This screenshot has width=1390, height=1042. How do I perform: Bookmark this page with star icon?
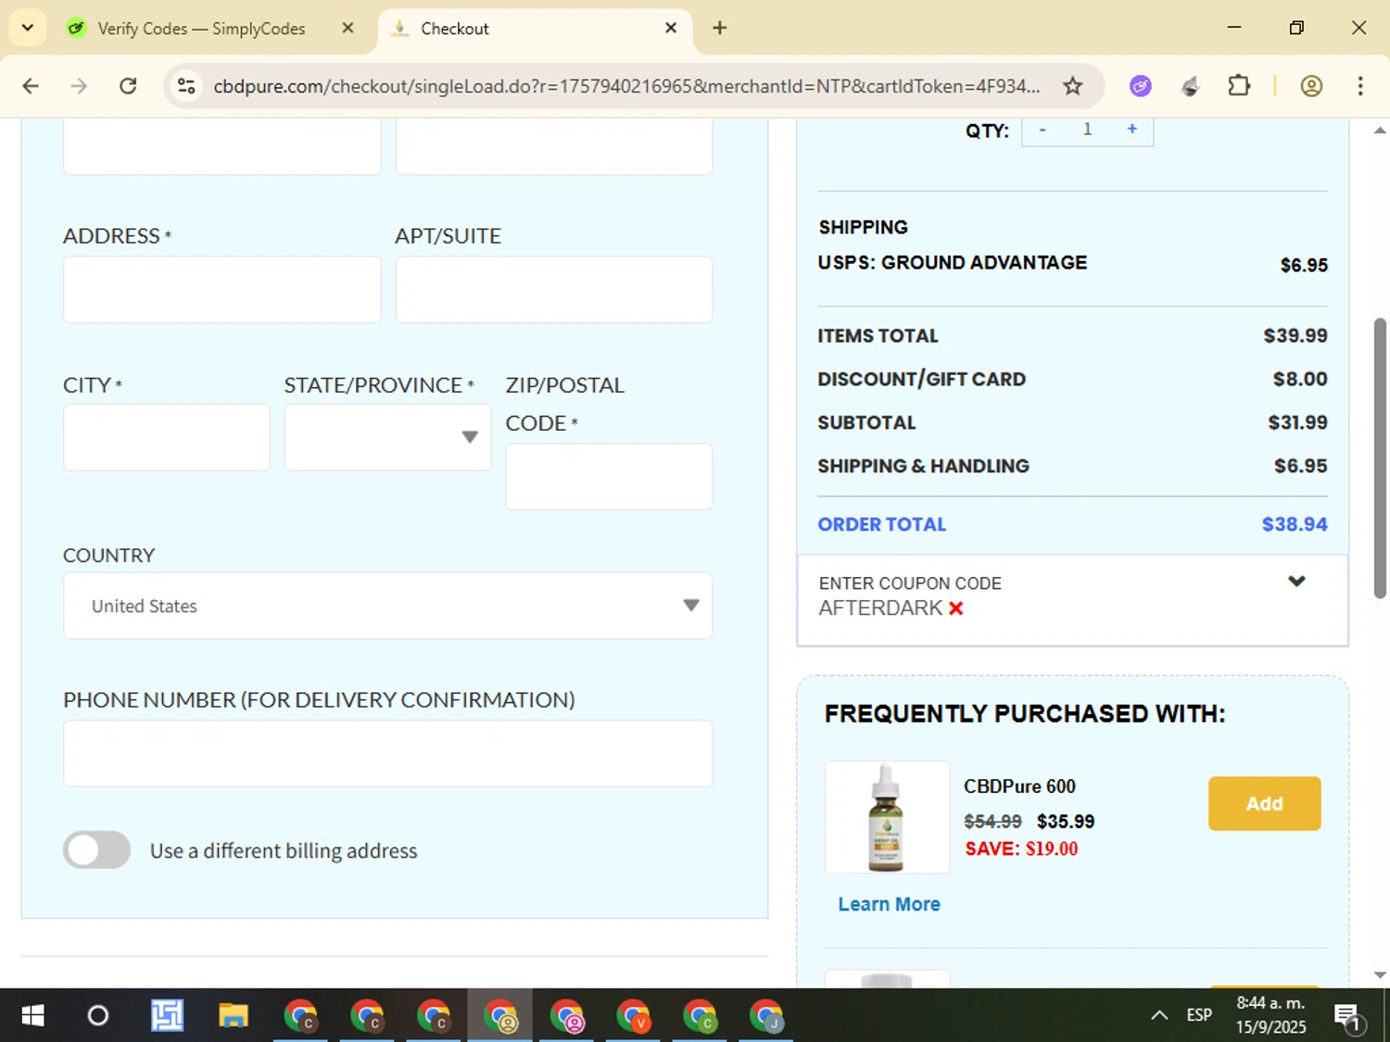(1072, 86)
